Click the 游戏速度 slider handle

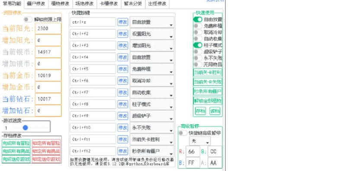point(25,127)
